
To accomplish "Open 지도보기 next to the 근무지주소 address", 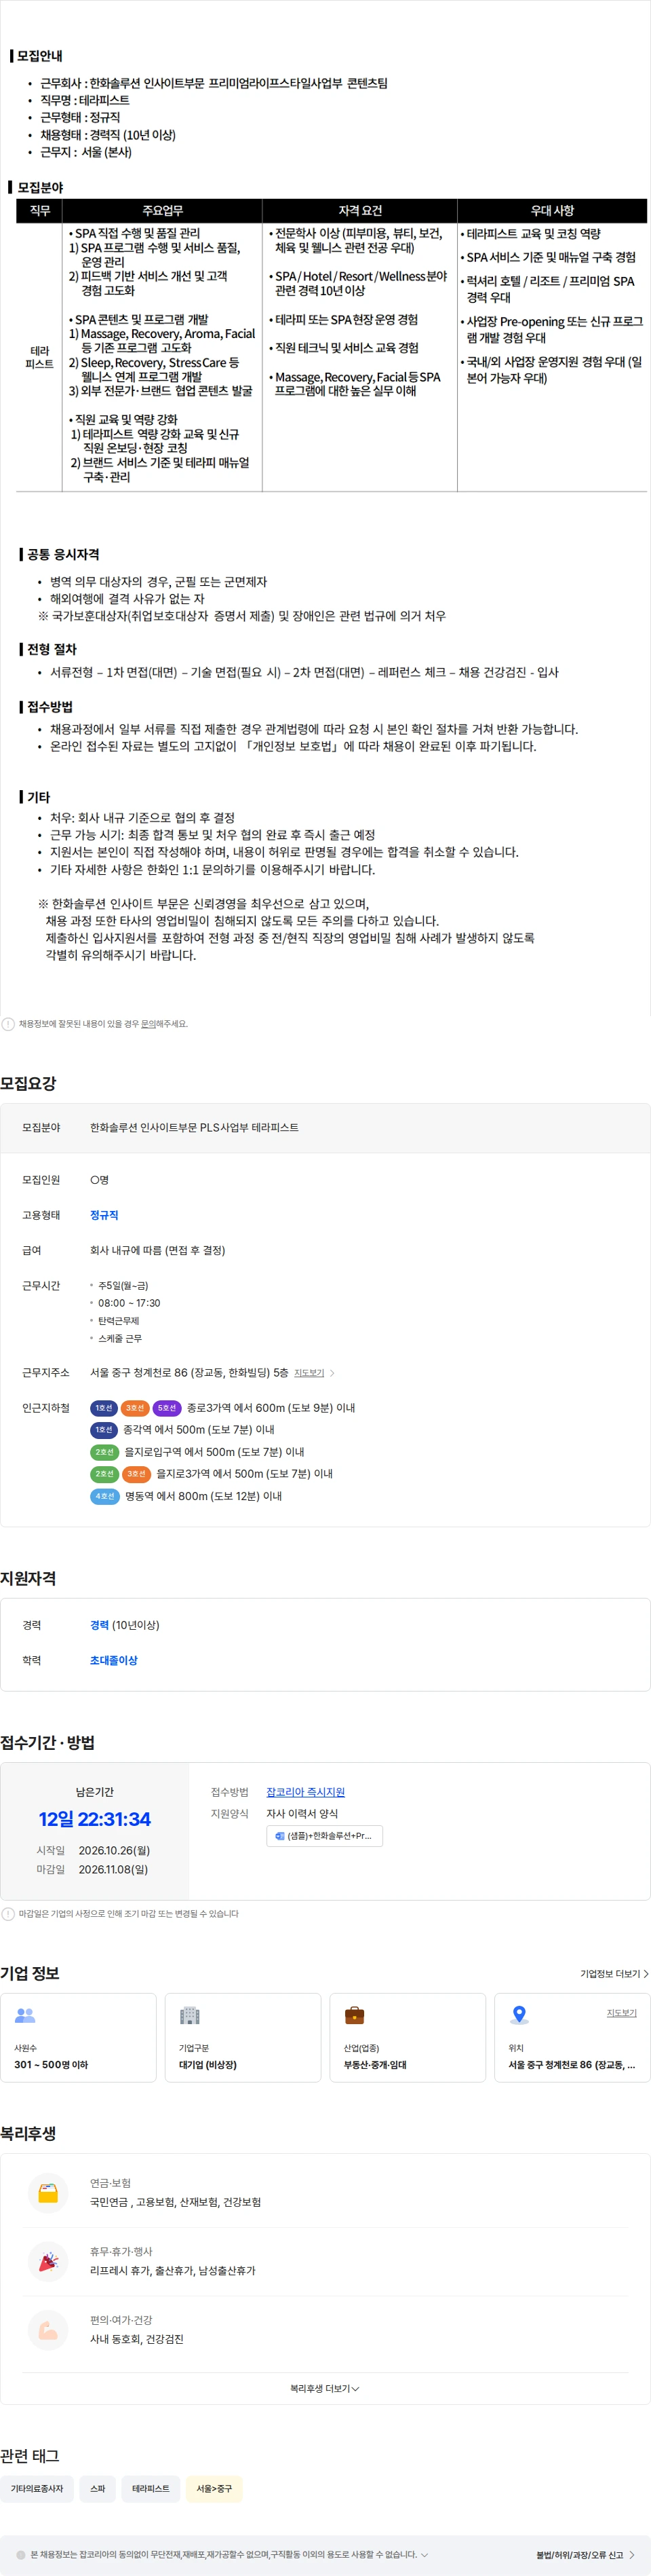I will pos(309,1373).
